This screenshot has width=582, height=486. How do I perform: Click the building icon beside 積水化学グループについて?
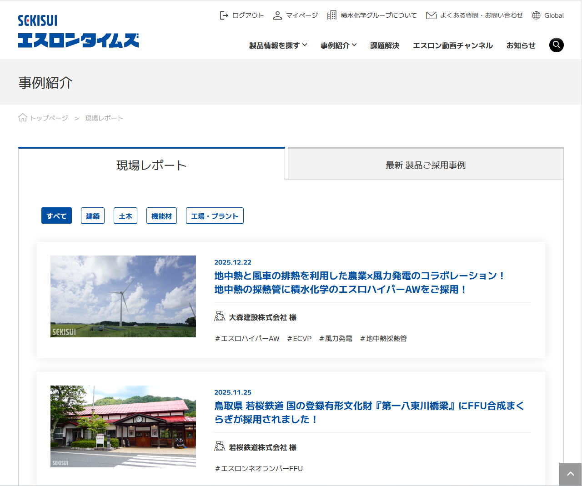tap(331, 15)
